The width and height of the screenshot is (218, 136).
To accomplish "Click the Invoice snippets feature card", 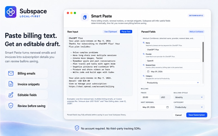I will (x=26, y=84).
